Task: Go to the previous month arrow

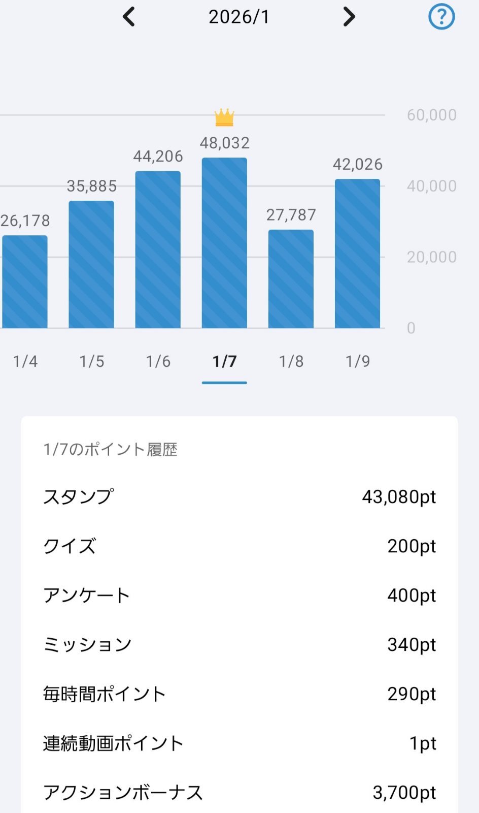Action: (x=129, y=17)
